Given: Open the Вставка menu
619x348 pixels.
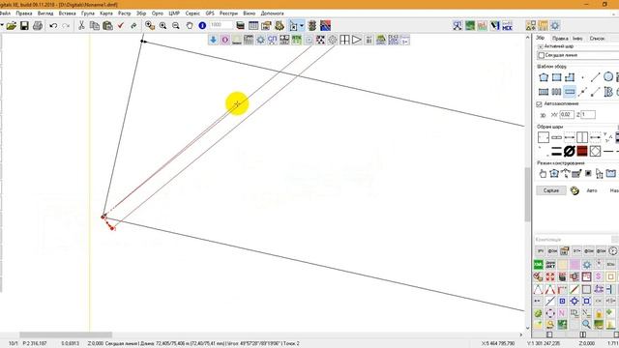Looking at the screenshot, I should point(67,13).
